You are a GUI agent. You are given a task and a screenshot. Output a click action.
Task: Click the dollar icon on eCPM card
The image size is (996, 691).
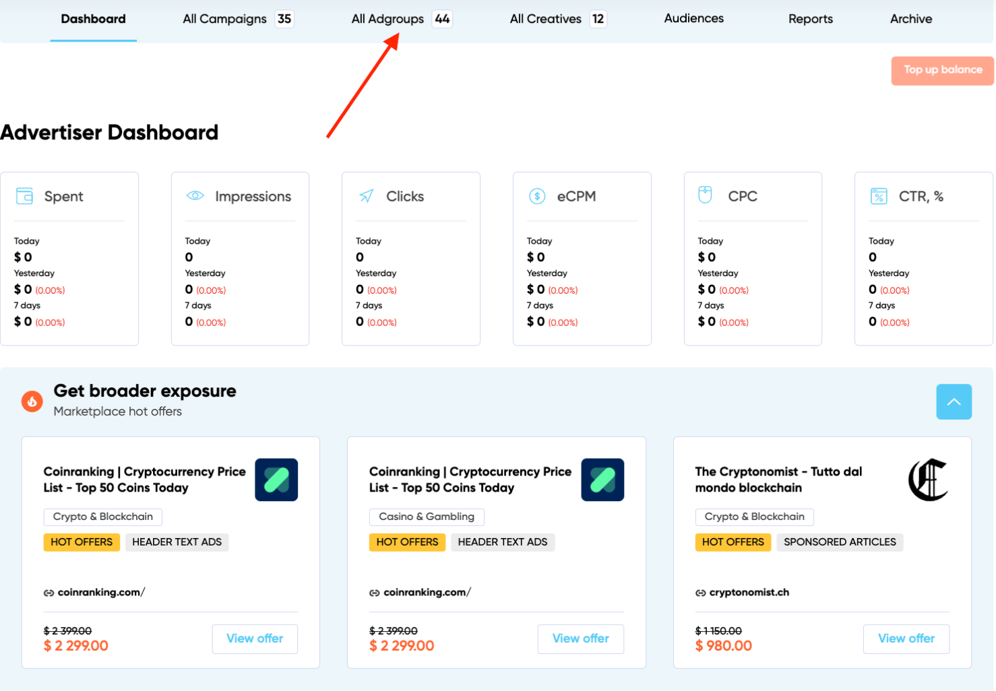538,196
